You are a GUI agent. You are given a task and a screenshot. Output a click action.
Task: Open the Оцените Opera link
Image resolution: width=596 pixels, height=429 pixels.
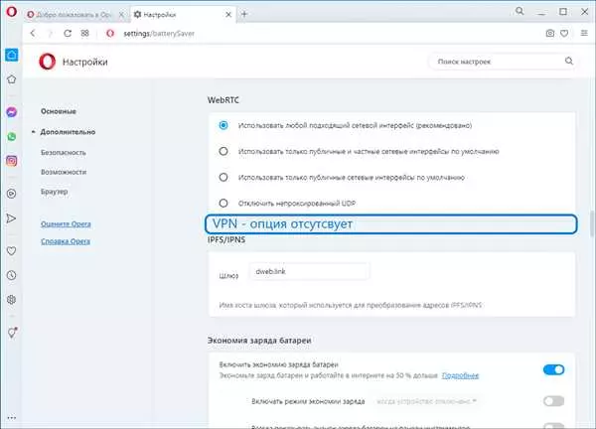click(x=66, y=223)
